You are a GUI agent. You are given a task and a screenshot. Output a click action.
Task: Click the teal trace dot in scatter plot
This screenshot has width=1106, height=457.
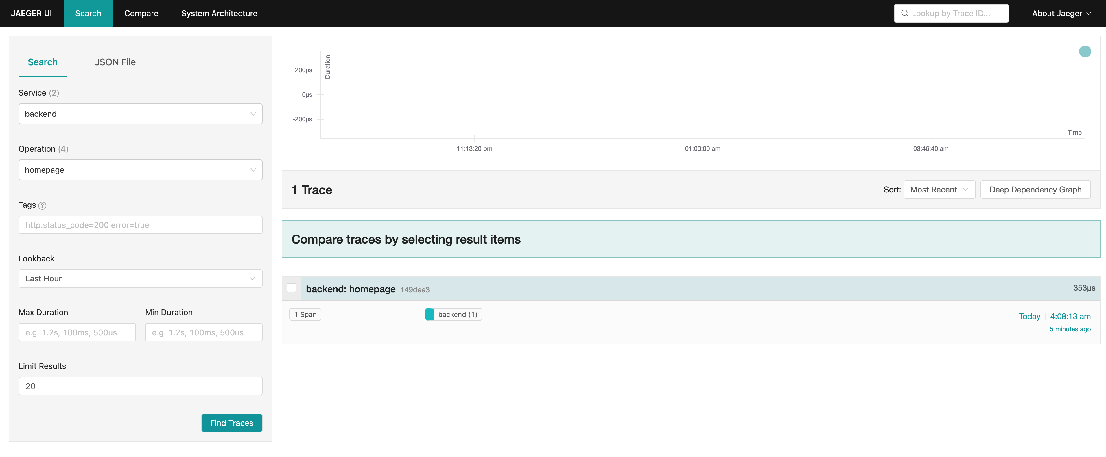click(1085, 51)
